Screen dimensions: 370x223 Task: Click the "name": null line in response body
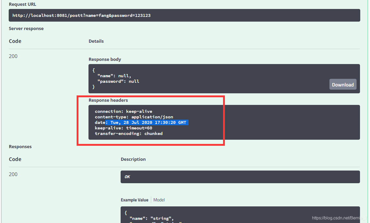[114, 76]
